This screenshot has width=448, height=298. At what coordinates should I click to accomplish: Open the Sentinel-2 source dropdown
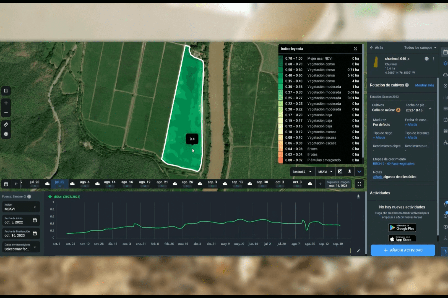pyautogui.click(x=302, y=172)
